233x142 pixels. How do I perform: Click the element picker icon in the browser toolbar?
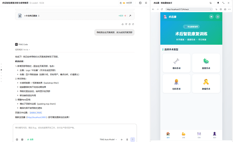[x=216, y=9]
